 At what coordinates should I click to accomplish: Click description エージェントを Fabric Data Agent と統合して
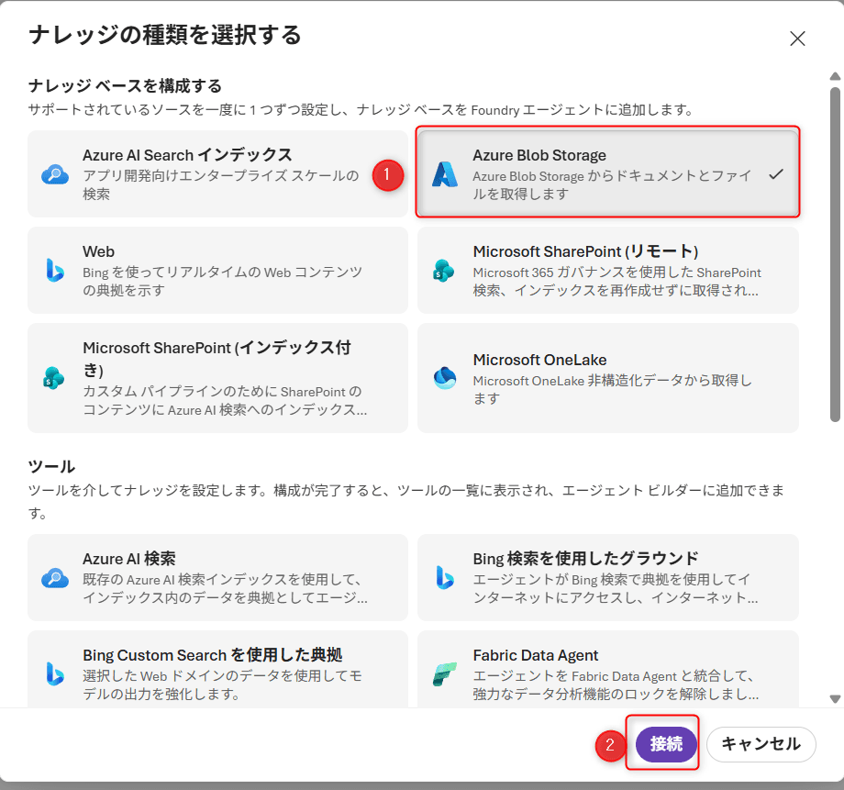coord(616,684)
